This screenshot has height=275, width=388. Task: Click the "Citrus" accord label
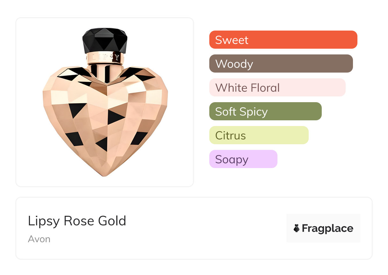230,135
